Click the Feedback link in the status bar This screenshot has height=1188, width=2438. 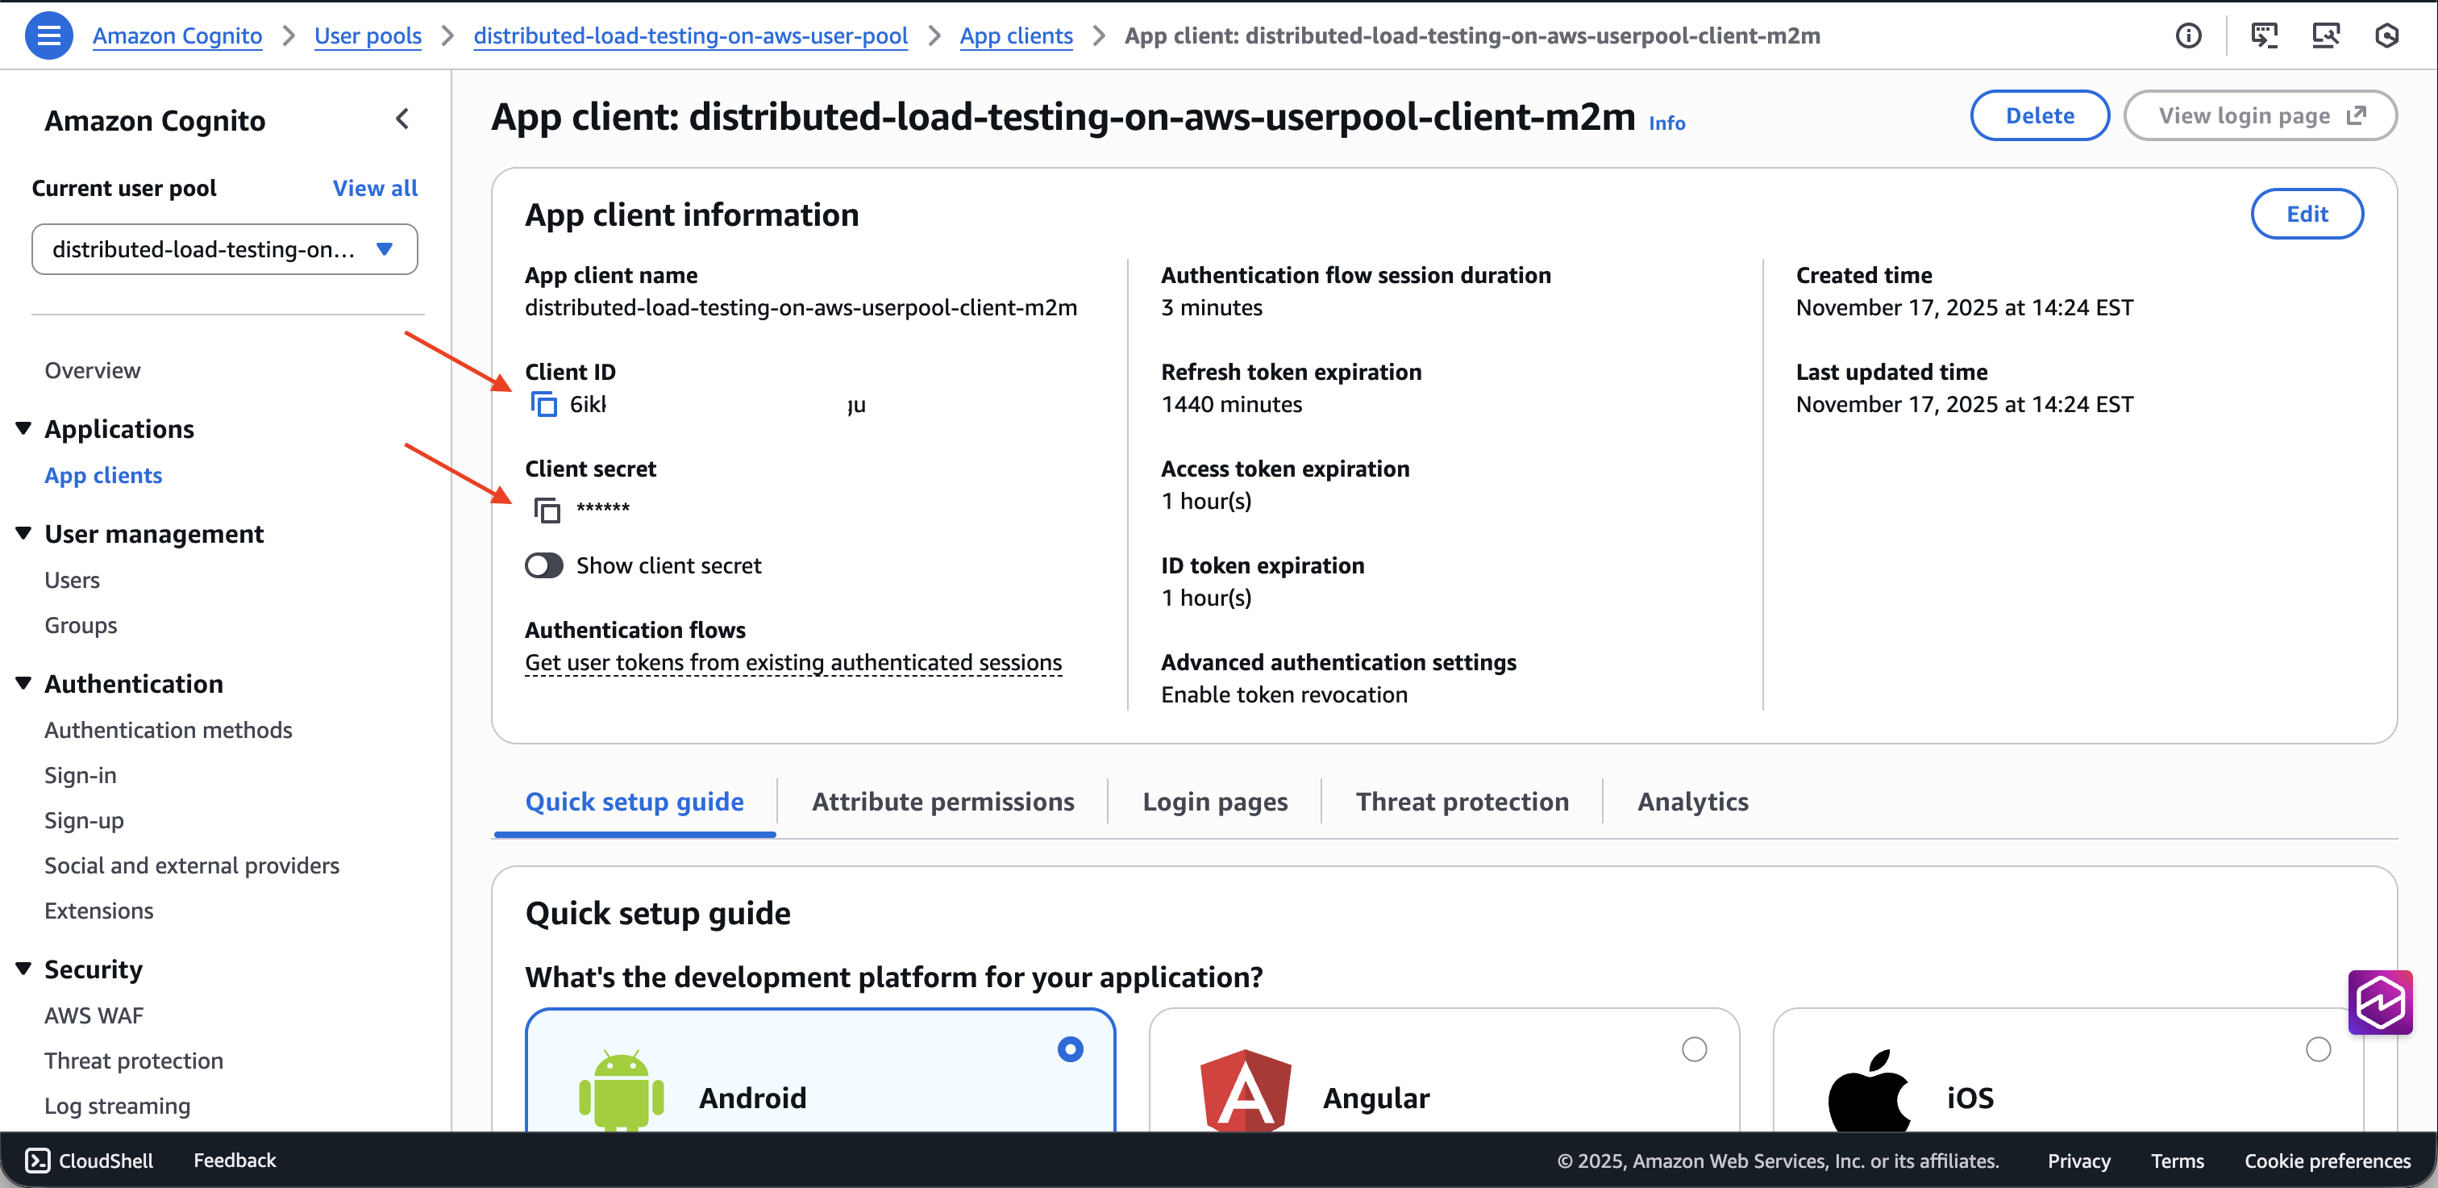pyautogui.click(x=234, y=1160)
